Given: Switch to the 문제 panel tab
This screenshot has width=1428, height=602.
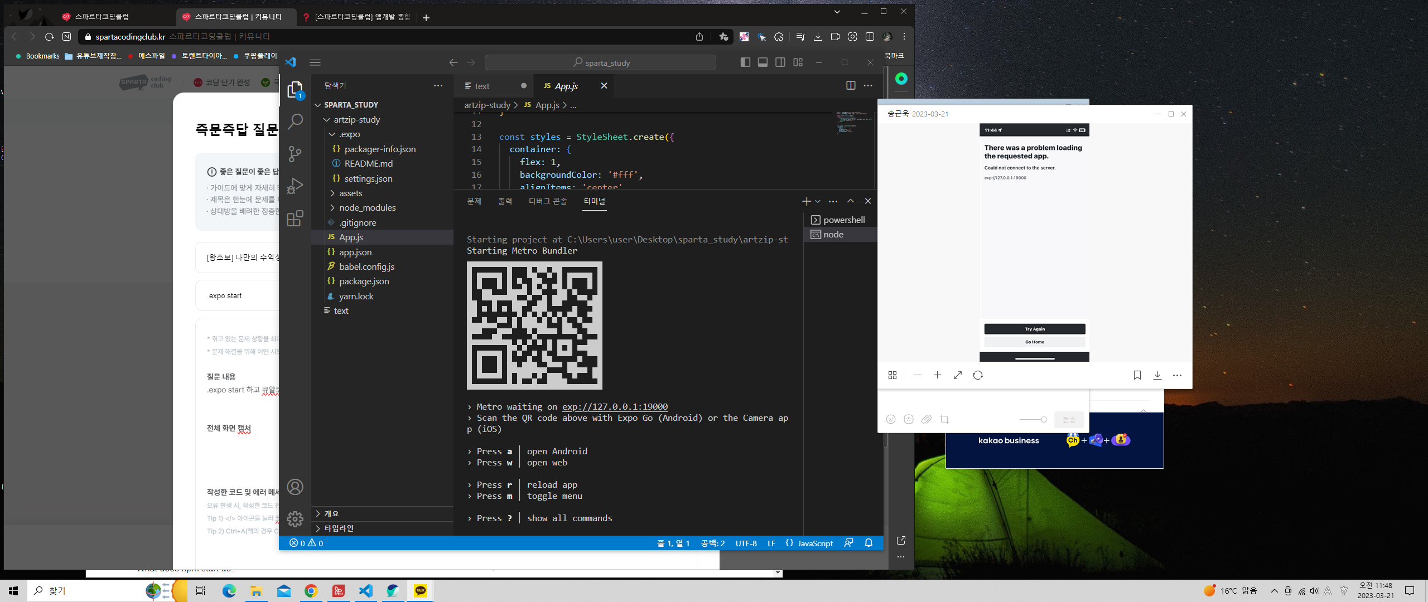Looking at the screenshot, I should [x=474, y=201].
